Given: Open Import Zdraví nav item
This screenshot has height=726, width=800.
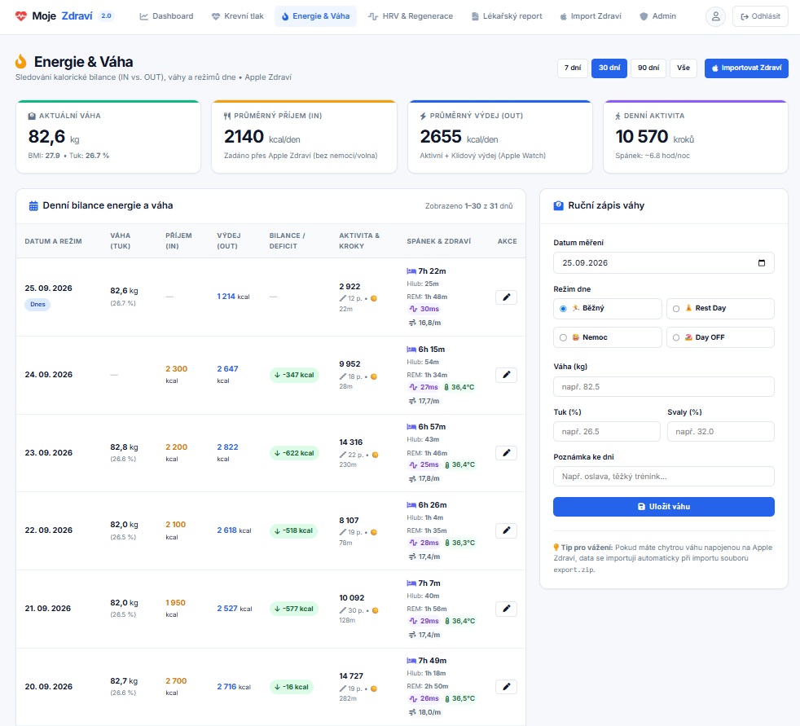Looking at the screenshot, I should (x=591, y=16).
